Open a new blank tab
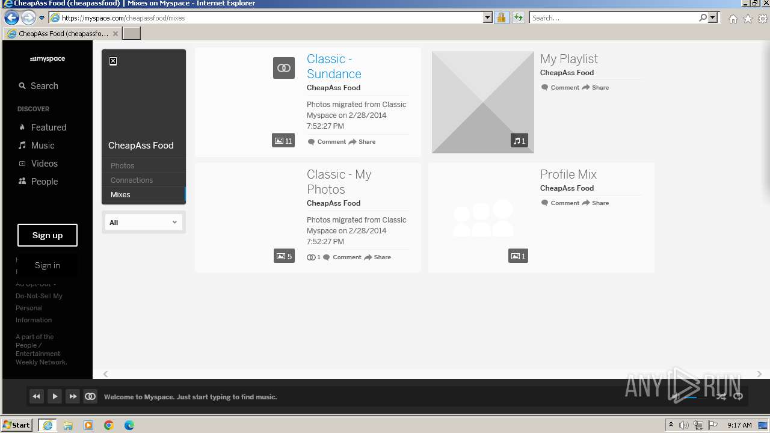The height and width of the screenshot is (433, 770). [x=131, y=34]
